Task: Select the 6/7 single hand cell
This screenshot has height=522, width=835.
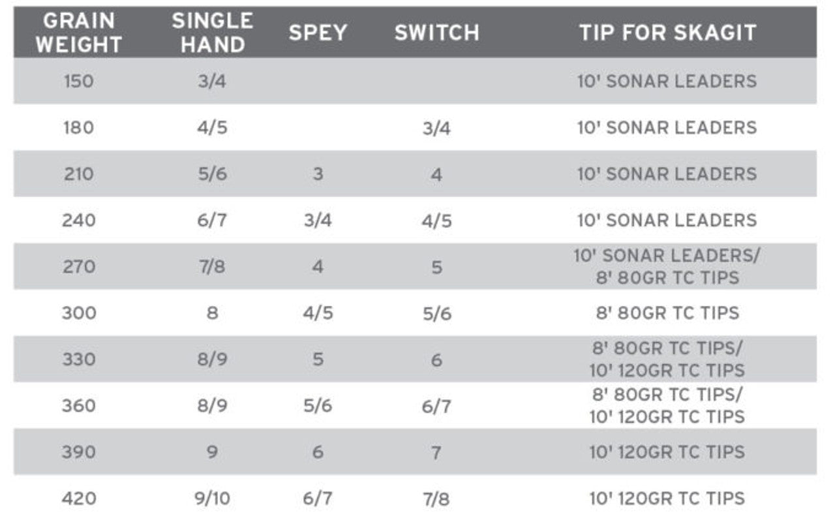Action: click(x=212, y=221)
